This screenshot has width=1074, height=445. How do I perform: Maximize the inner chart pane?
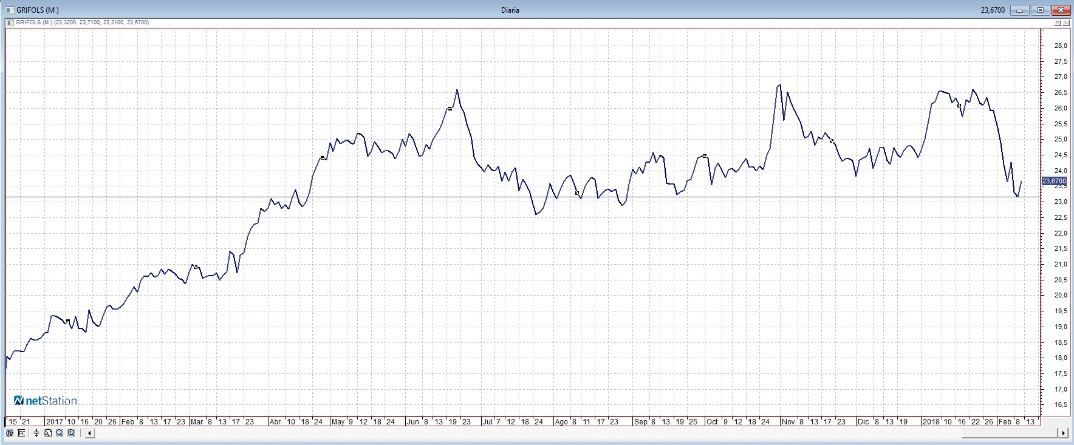tap(1058, 22)
